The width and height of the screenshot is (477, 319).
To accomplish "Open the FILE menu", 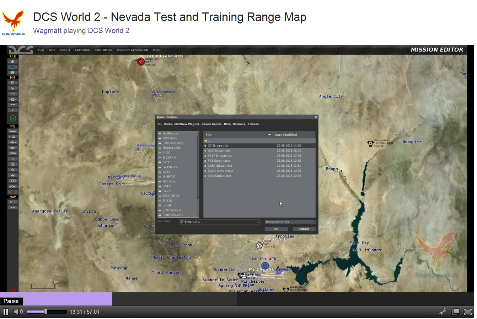I will (41, 50).
